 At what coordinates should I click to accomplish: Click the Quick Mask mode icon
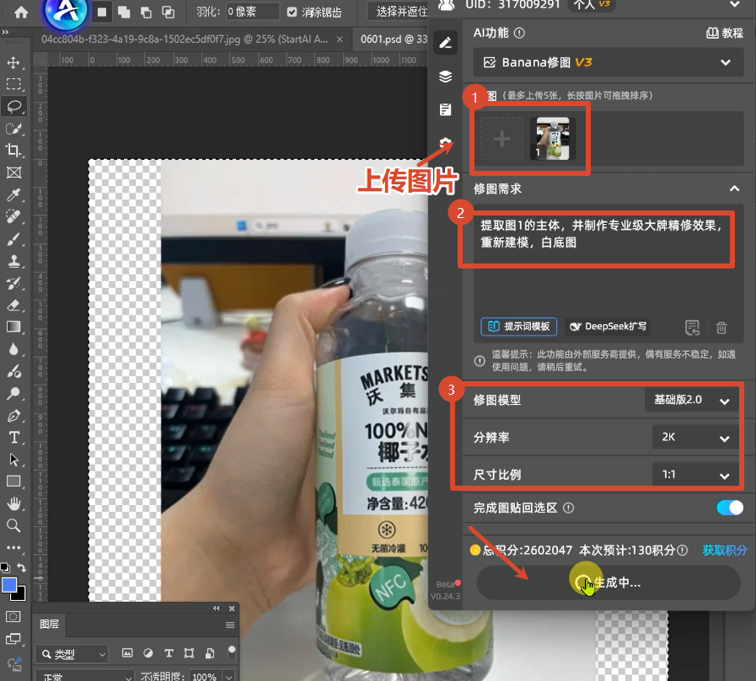[13, 617]
